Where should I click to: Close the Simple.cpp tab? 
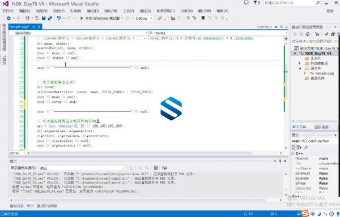(x=39, y=27)
